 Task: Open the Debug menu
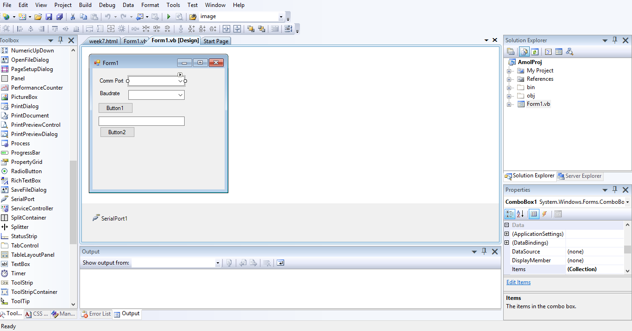tap(107, 5)
